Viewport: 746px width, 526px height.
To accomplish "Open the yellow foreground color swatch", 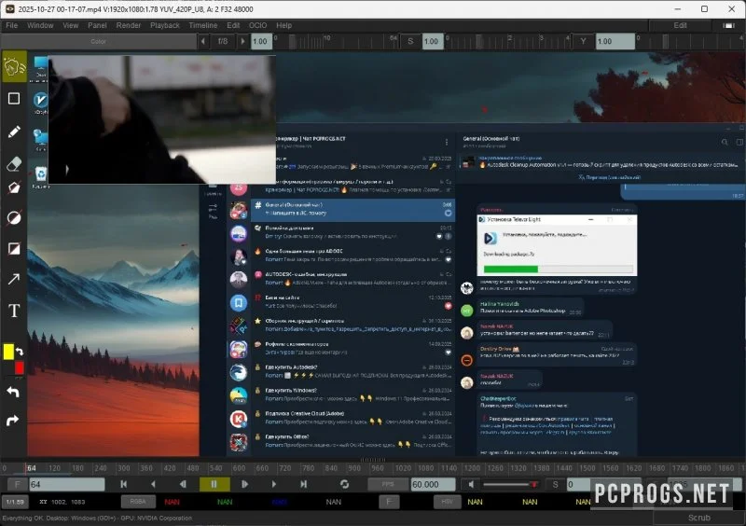I will coord(8,352).
